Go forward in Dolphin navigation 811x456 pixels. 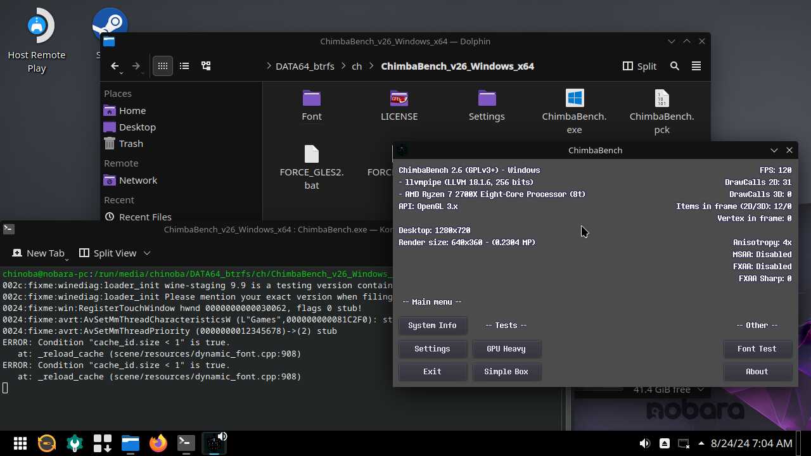tap(136, 66)
